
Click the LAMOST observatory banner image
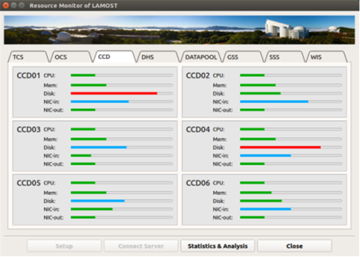coord(179,30)
